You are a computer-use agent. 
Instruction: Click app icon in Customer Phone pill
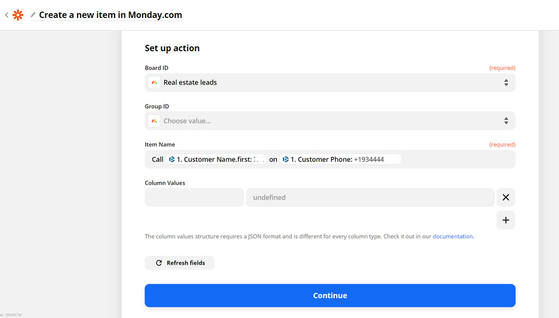point(286,159)
